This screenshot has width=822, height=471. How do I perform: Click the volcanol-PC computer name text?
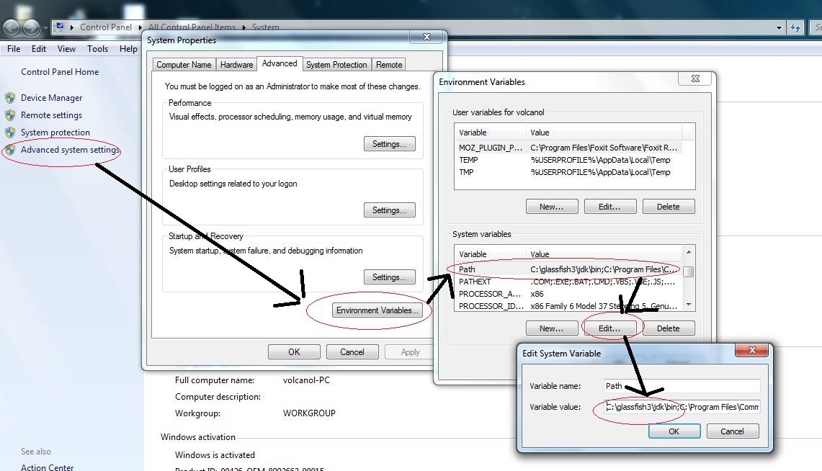point(306,380)
